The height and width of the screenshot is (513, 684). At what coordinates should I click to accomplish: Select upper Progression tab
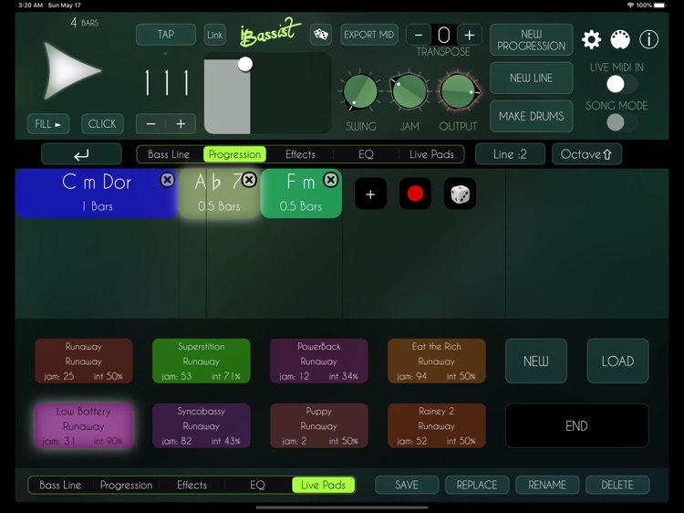(x=234, y=154)
